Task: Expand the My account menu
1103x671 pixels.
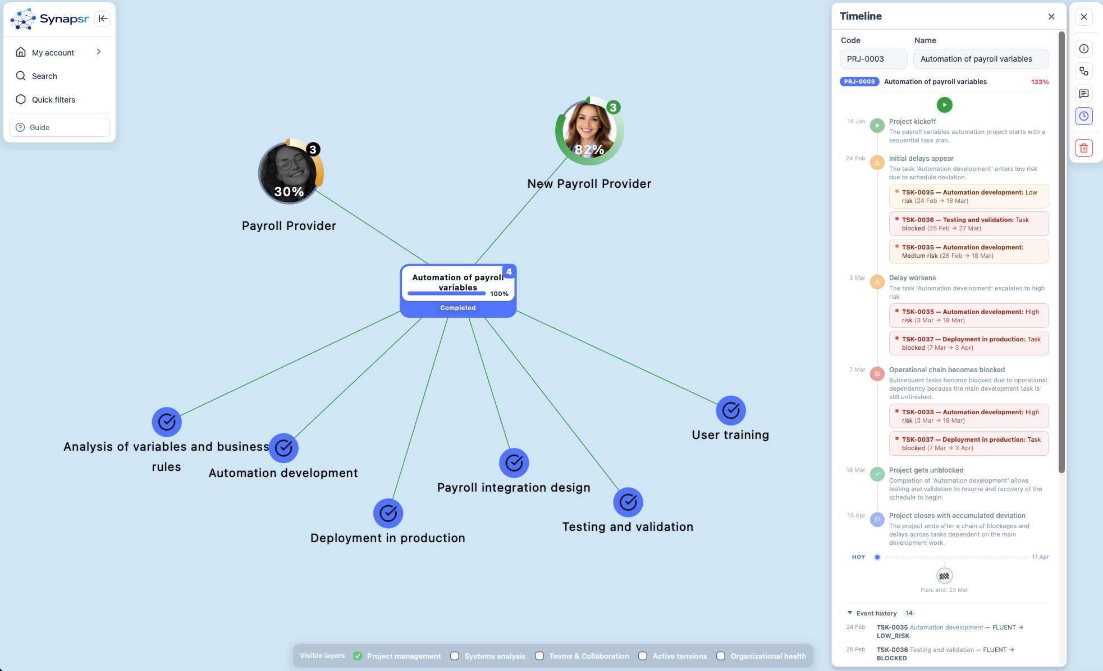Action: tap(53, 52)
